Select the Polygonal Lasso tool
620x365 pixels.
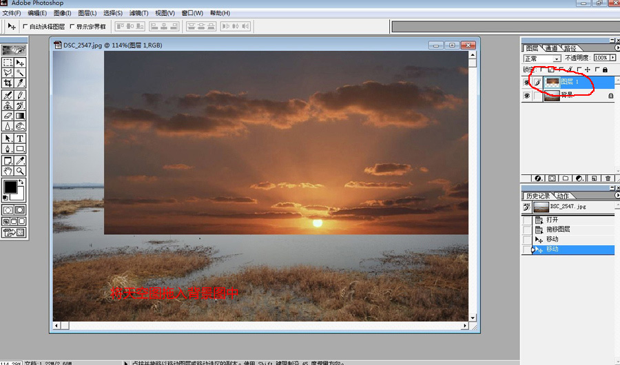click(8, 73)
